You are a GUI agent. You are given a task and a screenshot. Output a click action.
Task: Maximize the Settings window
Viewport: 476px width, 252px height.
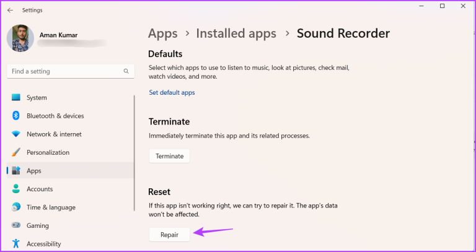click(443, 6)
